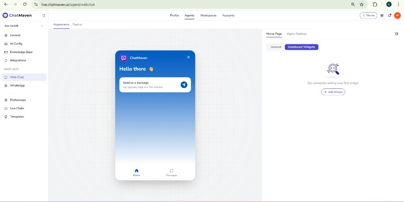404x202 pixels.
Task: Click the ChatMaven avatar in widget header
Action: (123, 58)
